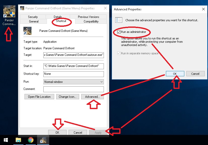Image resolution: width=208 pixels, height=145 pixels.
Task: Click the 'Choose the advanced properties' description text
Action: pyautogui.click(x=162, y=20)
